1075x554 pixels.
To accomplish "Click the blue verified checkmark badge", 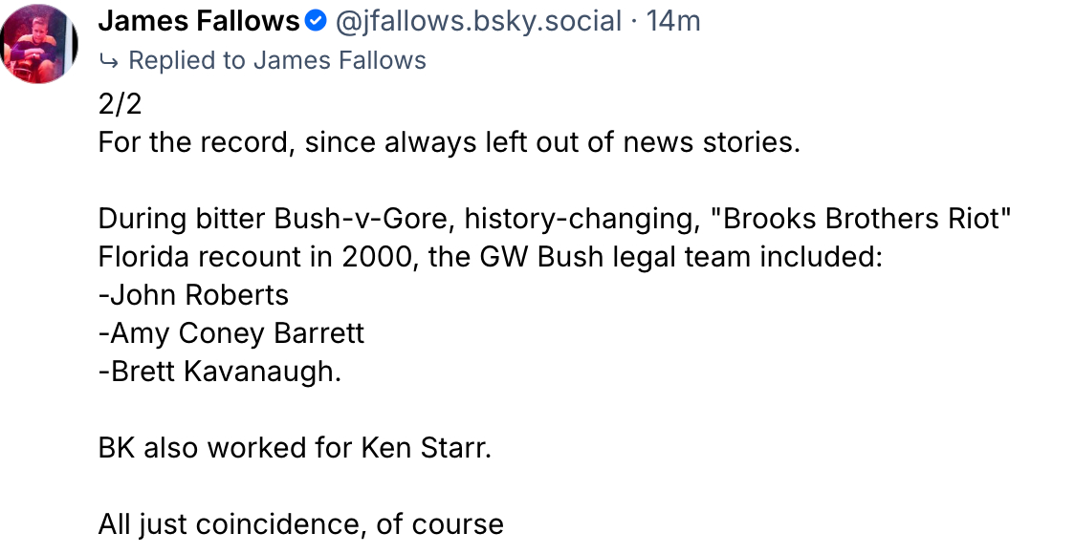I will [x=316, y=21].
